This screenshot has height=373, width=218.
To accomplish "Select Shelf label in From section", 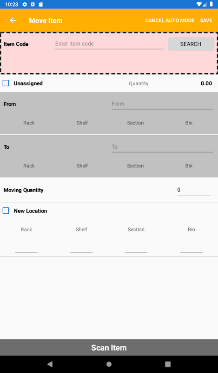I will coord(82,123).
